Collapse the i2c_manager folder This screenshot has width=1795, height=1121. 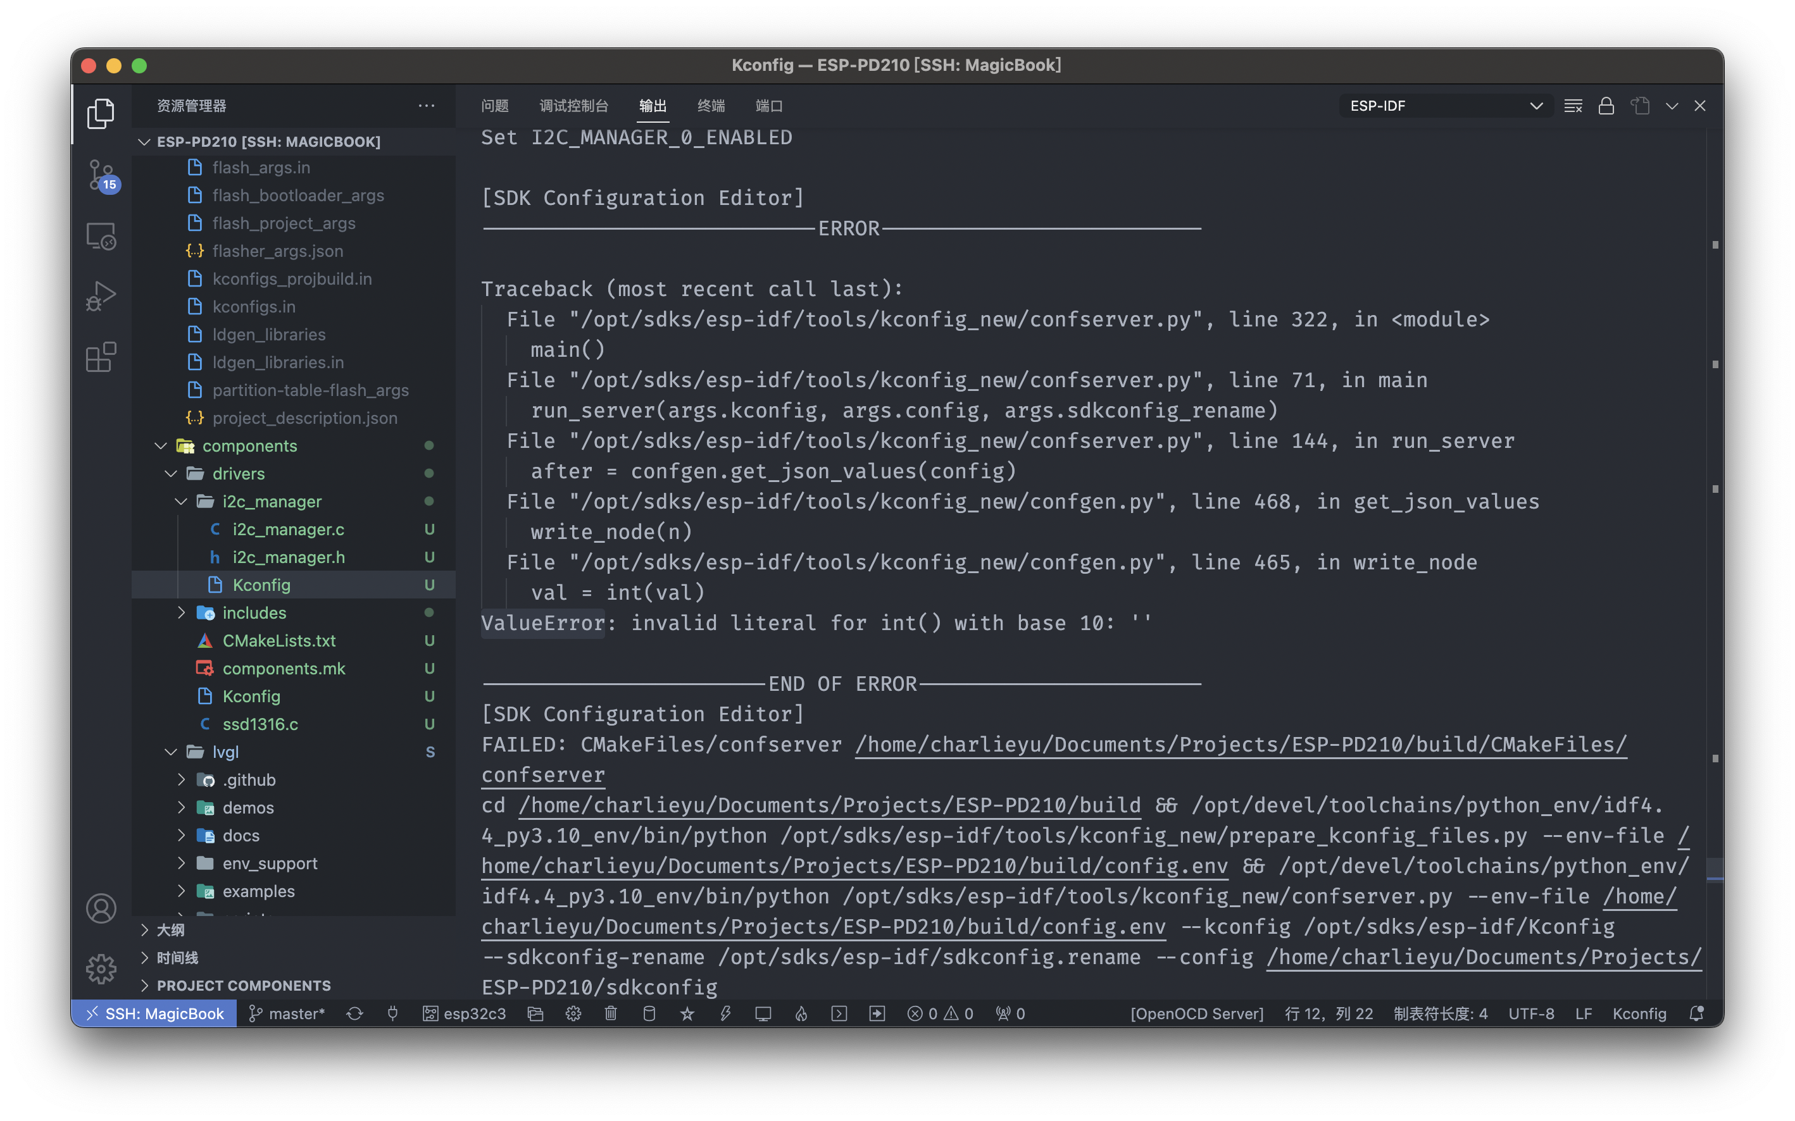pyautogui.click(x=181, y=502)
